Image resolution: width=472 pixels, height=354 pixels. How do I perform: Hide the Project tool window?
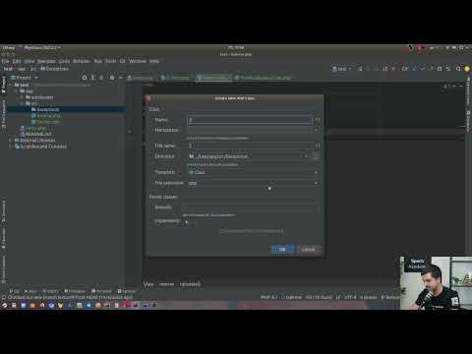tap(120, 78)
